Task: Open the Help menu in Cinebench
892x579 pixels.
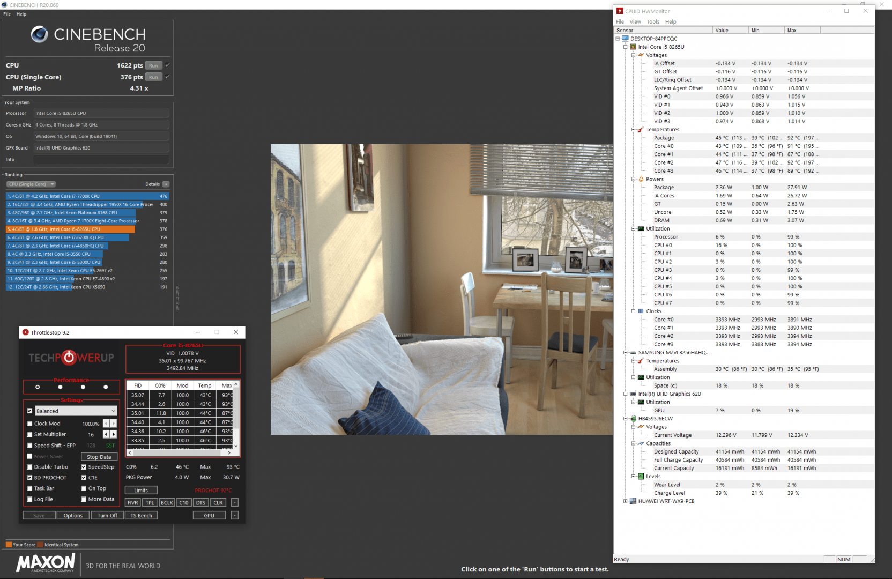Action: pyautogui.click(x=21, y=14)
